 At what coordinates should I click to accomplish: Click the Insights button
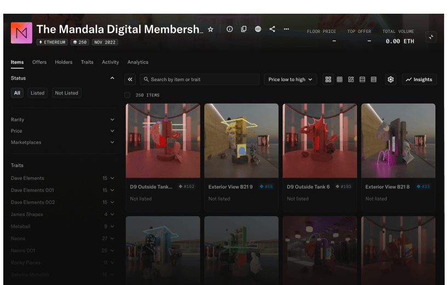(419, 79)
